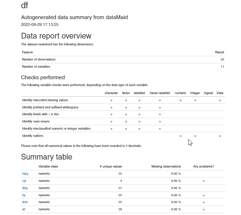Click the Missing observations column header
241x215 pixels.
[166, 166]
